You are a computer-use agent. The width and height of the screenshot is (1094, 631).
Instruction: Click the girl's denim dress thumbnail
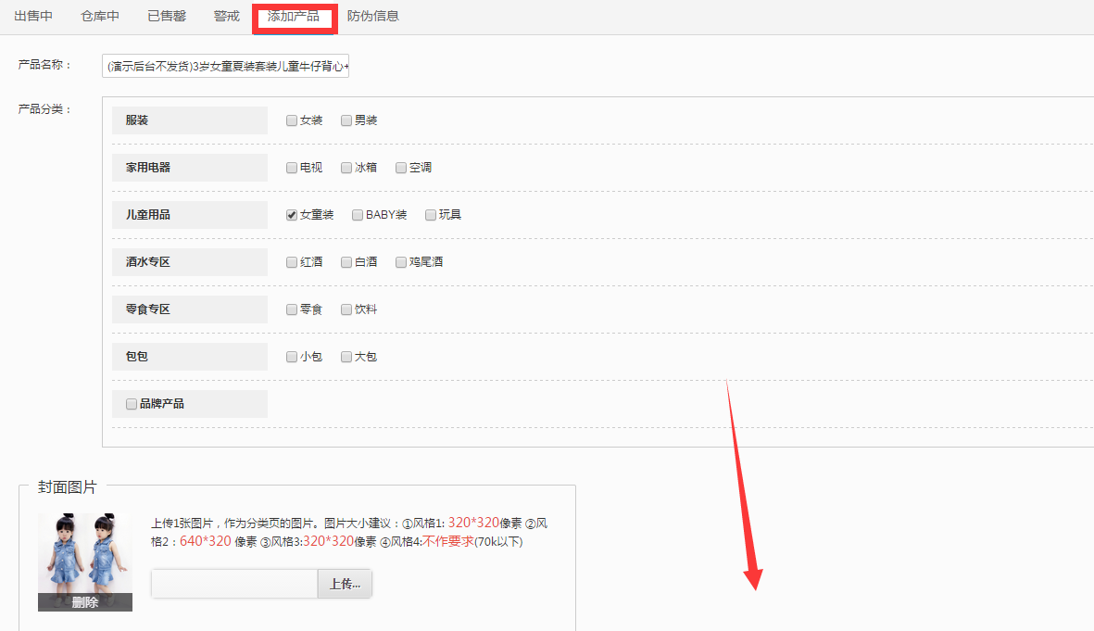[85, 554]
